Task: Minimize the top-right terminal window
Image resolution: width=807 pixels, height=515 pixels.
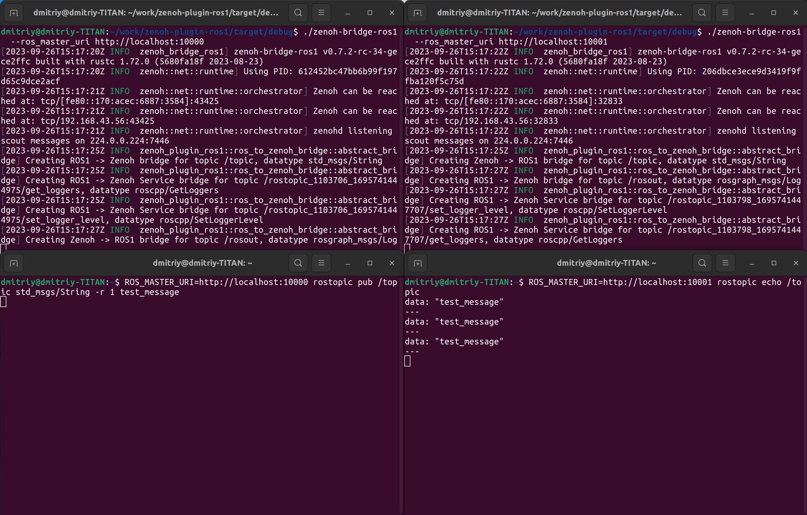Action: (751, 13)
